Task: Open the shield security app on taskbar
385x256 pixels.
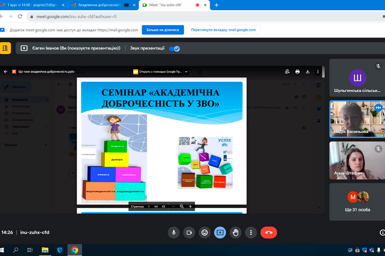Action: click(x=59, y=250)
